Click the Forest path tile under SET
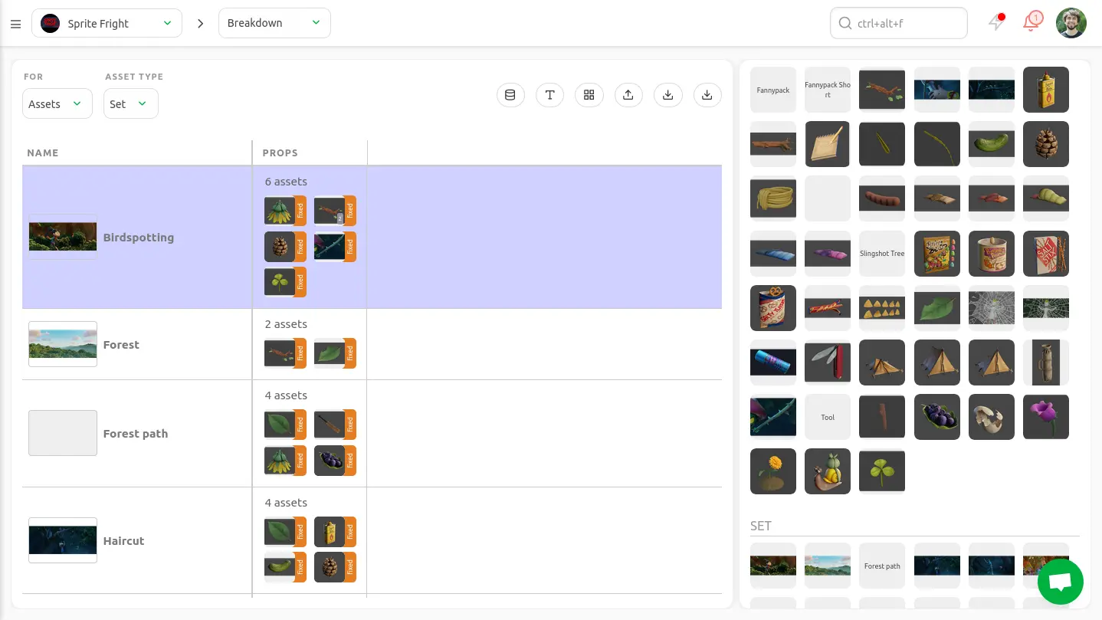This screenshot has width=1102, height=620. pyautogui.click(x=881, y=566)
